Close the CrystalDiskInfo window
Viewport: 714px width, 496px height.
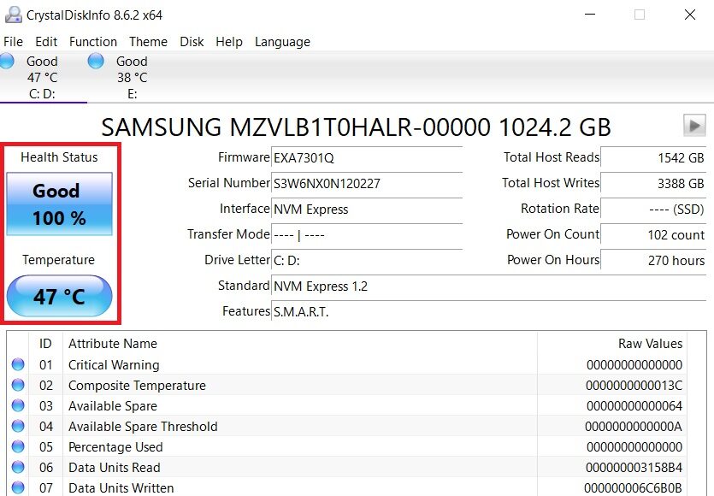click(x=690, y=15)
